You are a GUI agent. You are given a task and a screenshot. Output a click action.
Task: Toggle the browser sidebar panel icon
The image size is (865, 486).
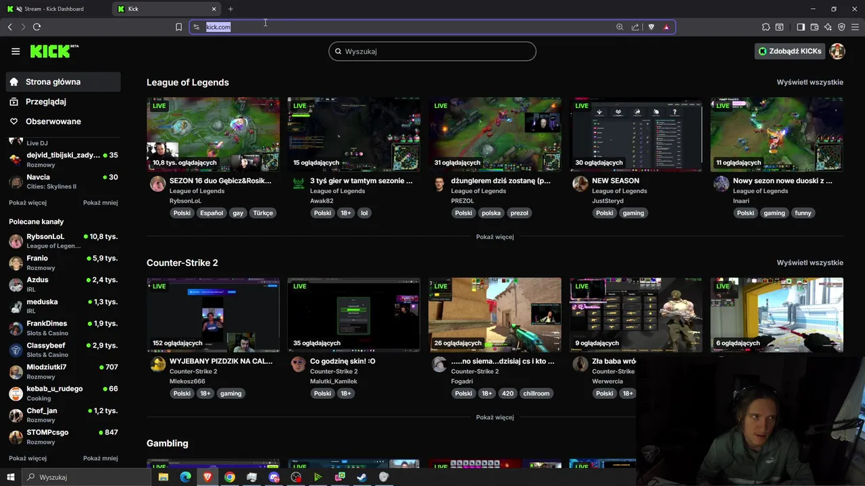point(801,27)
